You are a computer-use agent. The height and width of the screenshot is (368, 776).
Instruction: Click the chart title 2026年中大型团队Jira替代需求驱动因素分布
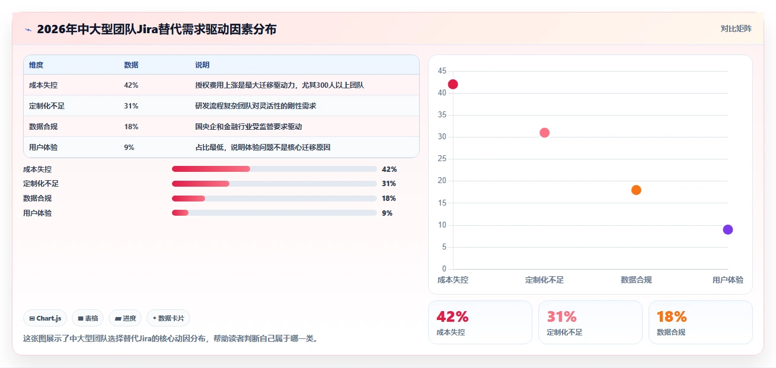point(157,29)
